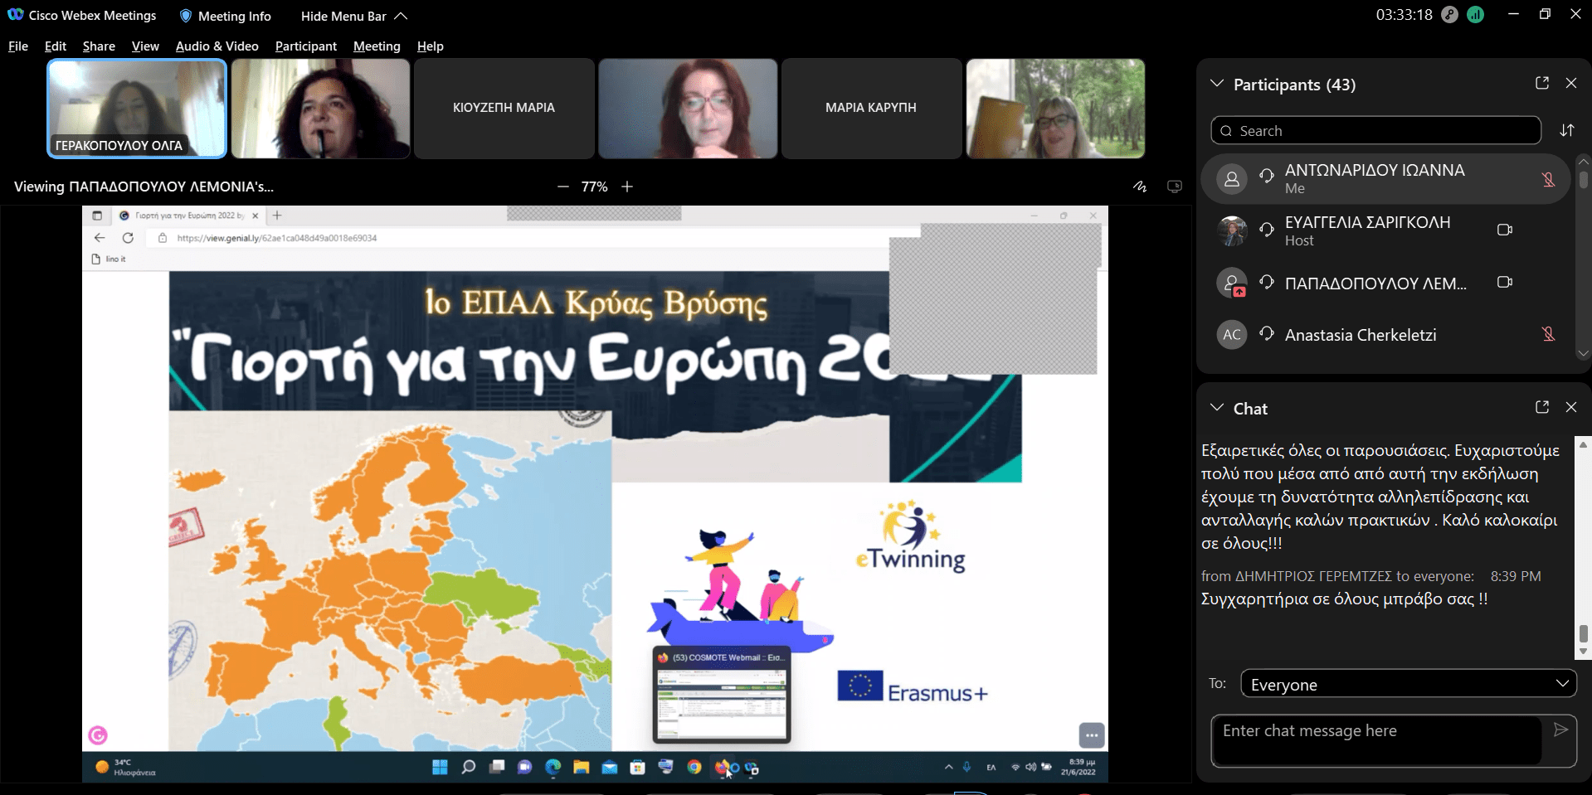This screenshot has height=795, width=1592.
Task: Open the Audio & Video menu
Action: [217, 46]
